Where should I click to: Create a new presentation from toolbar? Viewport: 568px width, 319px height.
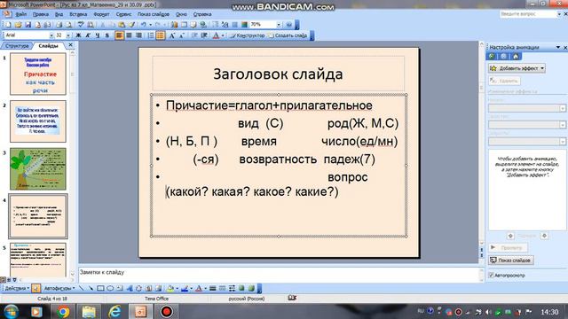pos(8,25)
